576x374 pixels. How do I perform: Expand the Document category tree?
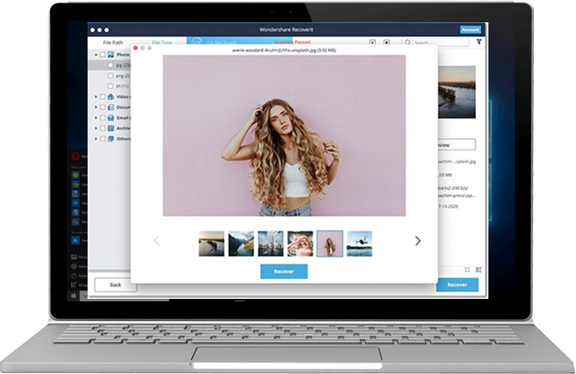point(96,107)
